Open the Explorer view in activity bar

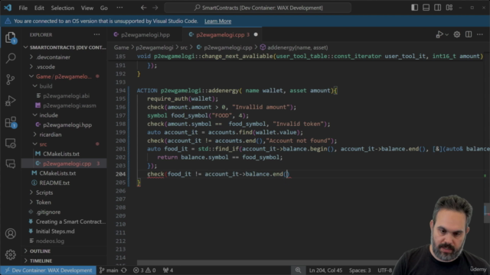(x=11, y=37)
